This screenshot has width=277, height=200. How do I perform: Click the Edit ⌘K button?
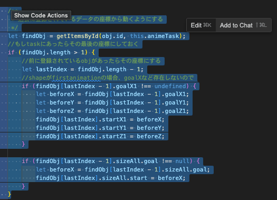coord(201,25)
